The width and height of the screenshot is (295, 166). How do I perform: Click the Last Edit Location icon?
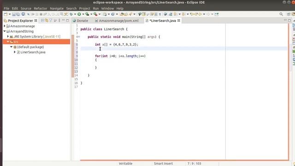tap(192, 14)
